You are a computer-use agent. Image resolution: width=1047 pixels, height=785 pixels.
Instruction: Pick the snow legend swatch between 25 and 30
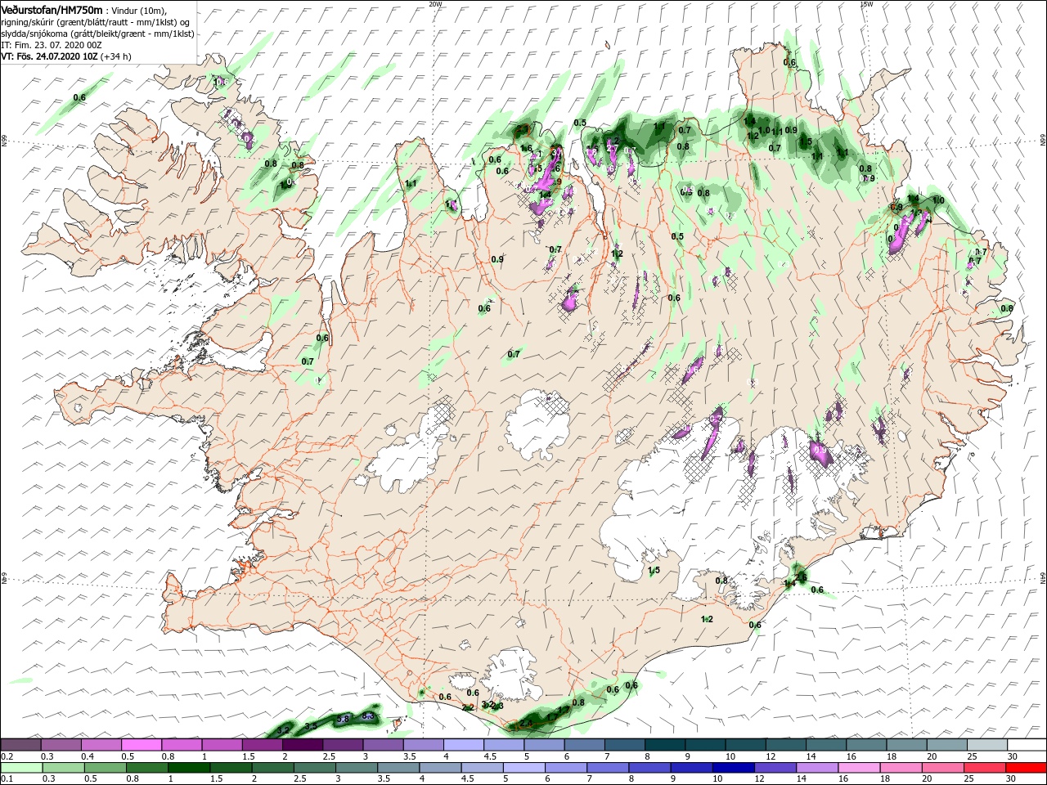click(986, 745)
